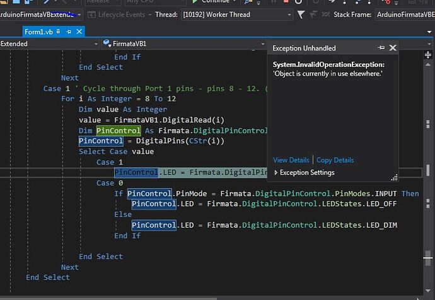The width and height of the screenshot is (435, 300).
Task: Click the 'Select Case value' line
Action: [116, 152]
